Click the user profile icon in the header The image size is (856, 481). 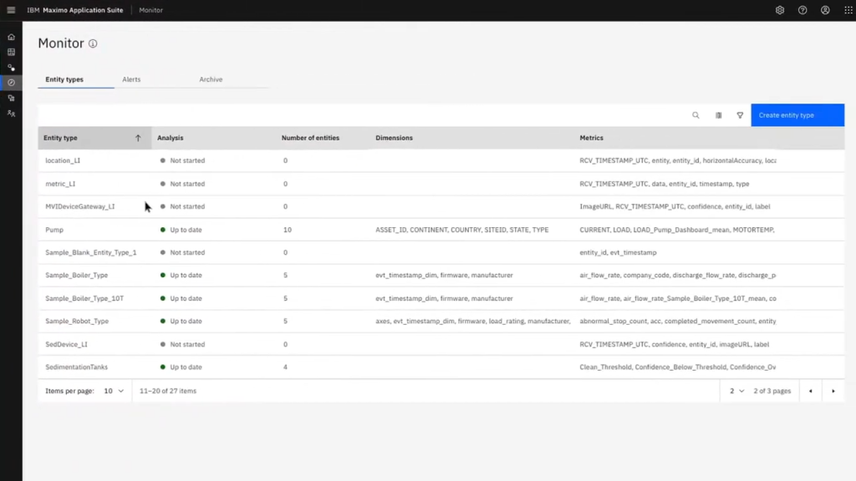[824, 10]
